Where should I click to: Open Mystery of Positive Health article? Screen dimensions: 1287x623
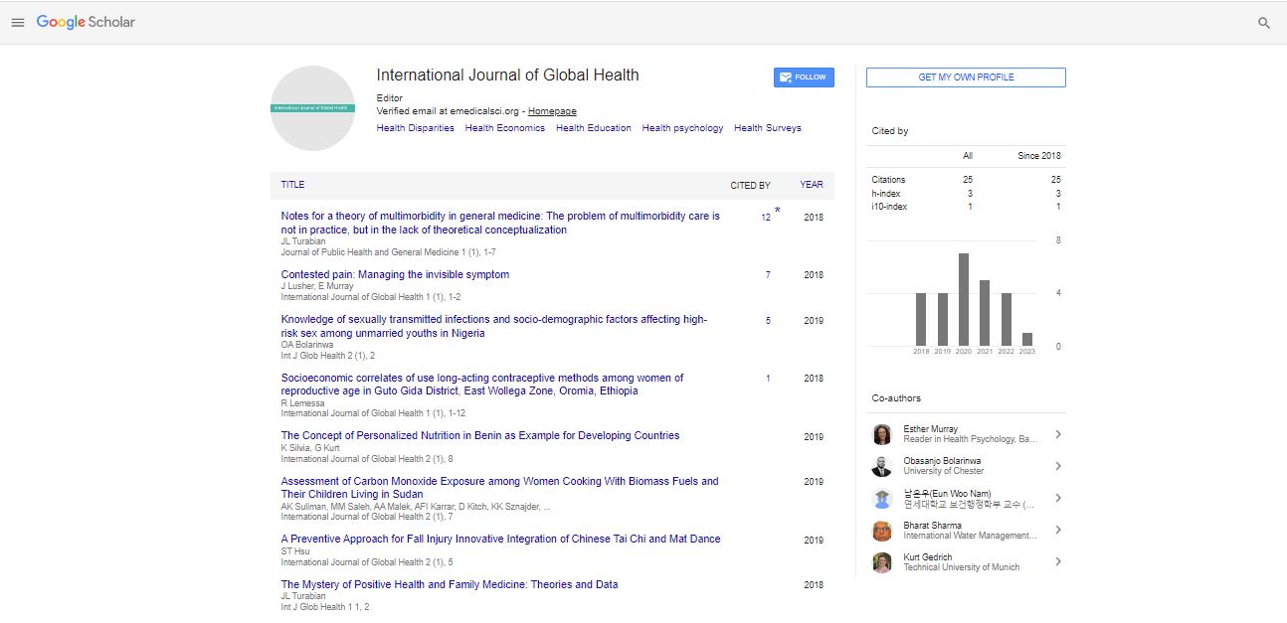(450, 584)
